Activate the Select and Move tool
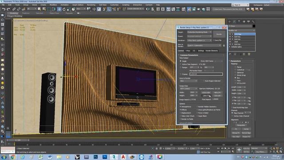The height and width of the screenshot is (160, 284). pos(59,9)
